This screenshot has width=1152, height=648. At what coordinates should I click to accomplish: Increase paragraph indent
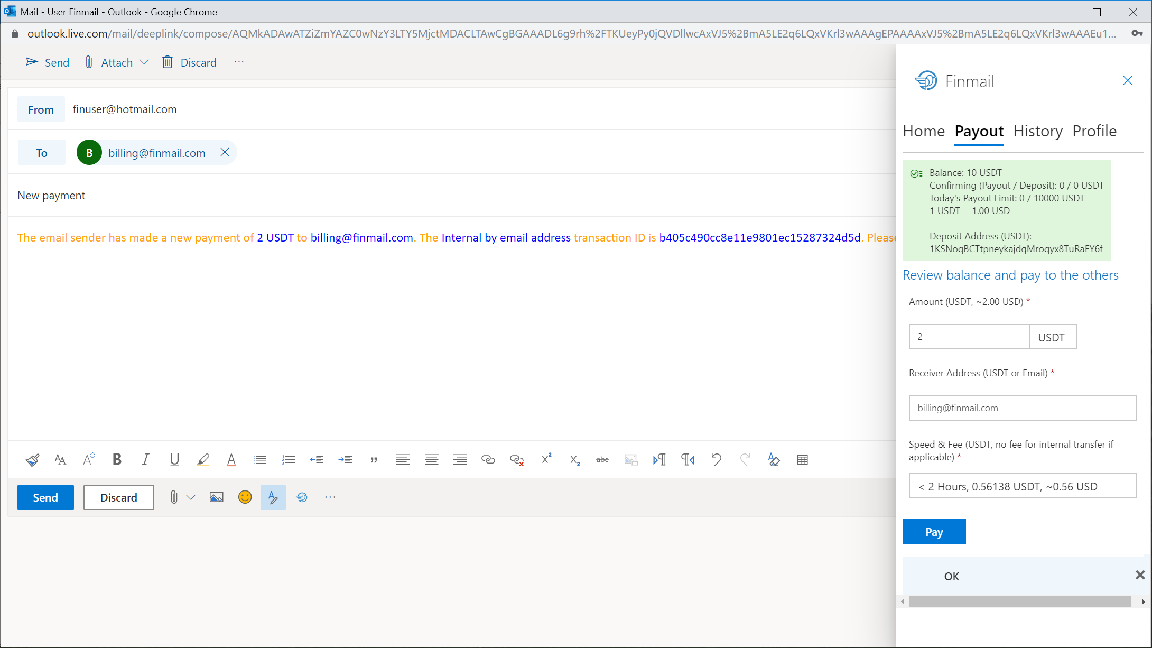point(345,460)
